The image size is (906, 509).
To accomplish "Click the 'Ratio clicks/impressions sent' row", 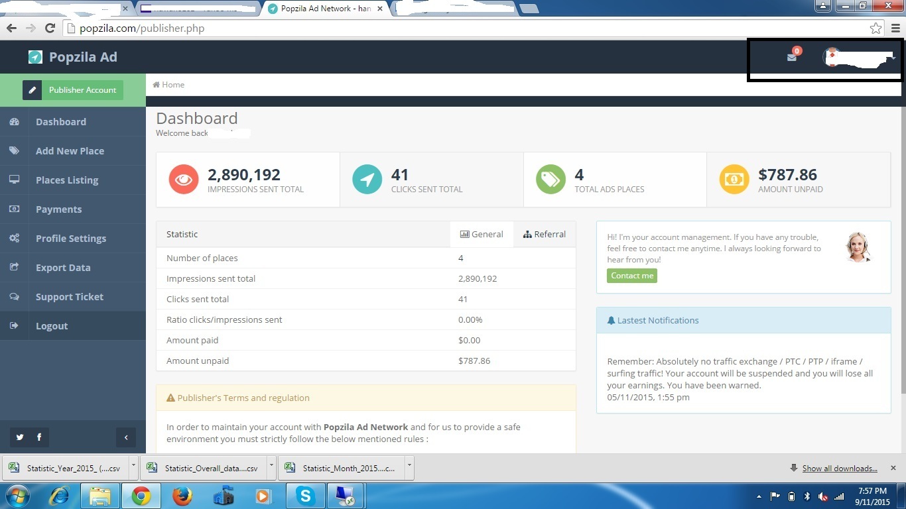I will [366, 319].
